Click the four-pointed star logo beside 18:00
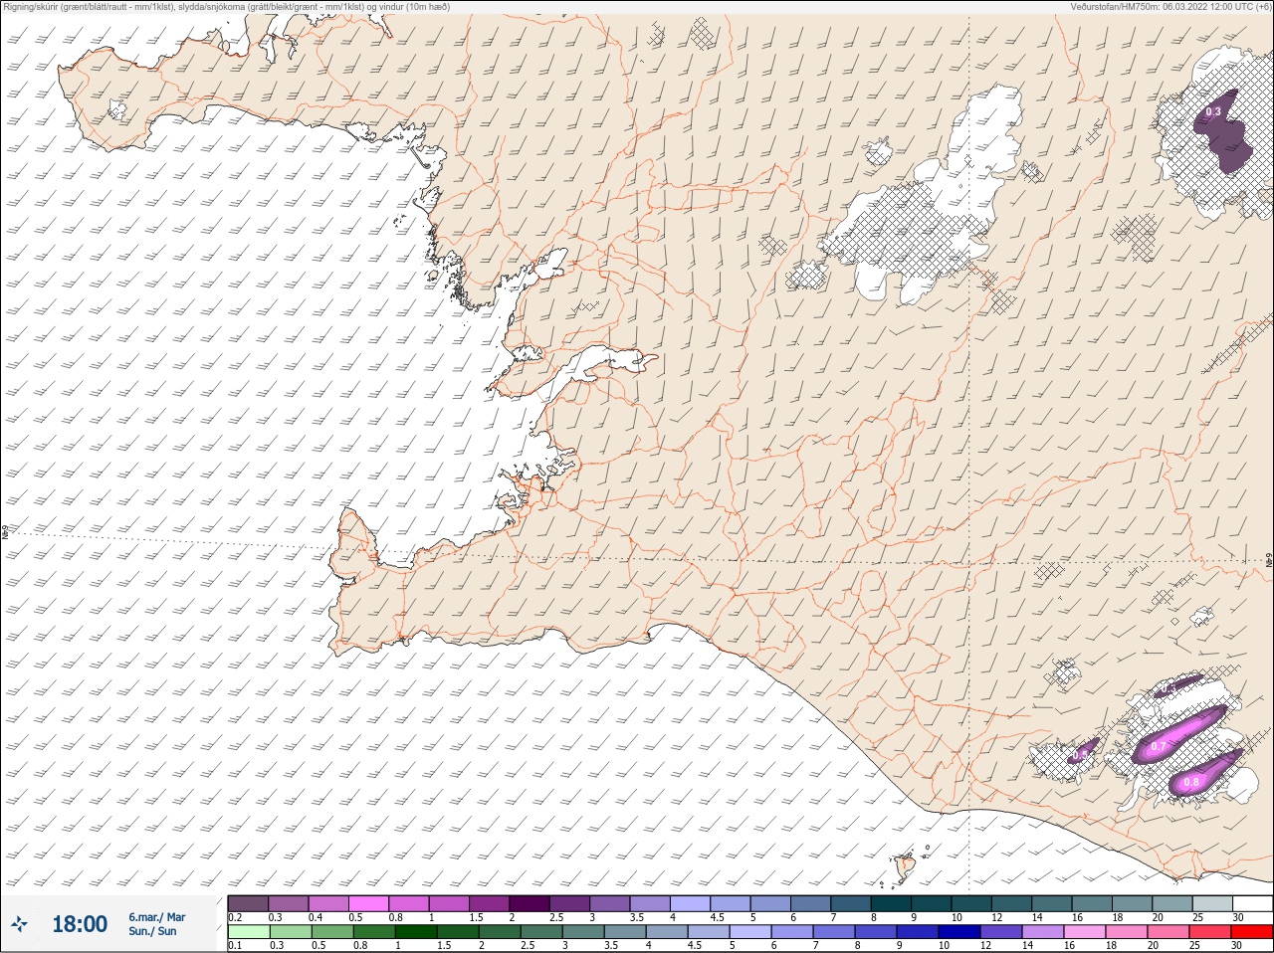Viewport: 1274px width, 953px height. (x=20, y=924)
